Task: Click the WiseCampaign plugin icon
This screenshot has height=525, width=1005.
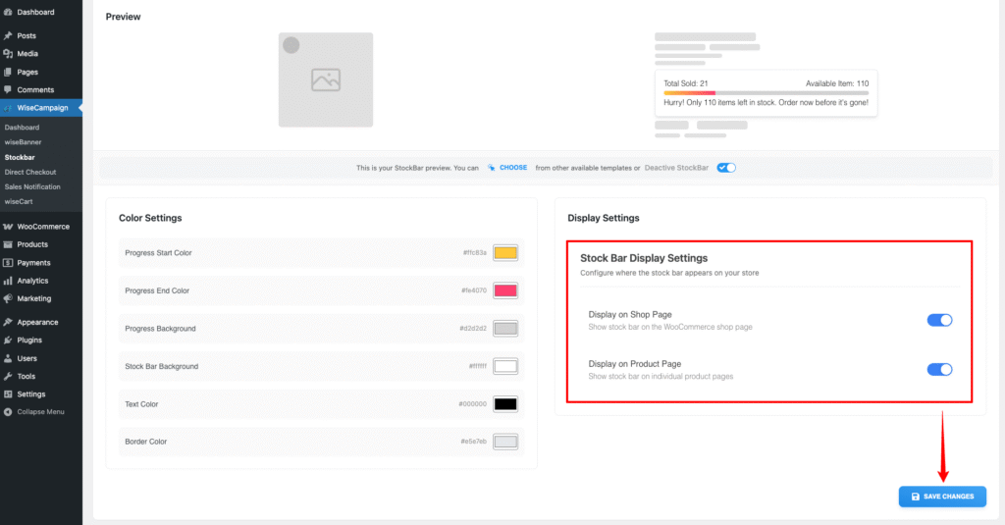Action: point(8,108)
